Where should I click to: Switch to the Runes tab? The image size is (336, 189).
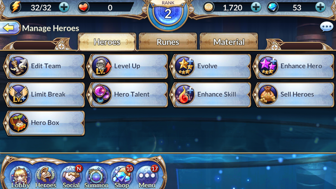click(168, 42)
